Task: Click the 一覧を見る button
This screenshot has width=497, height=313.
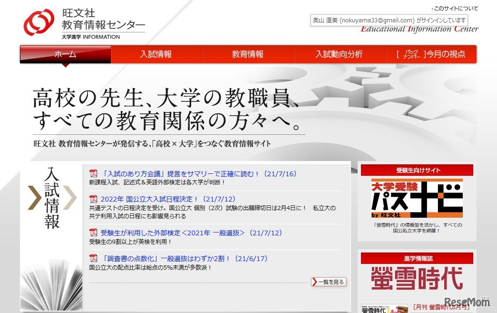Action: (329, 282)
